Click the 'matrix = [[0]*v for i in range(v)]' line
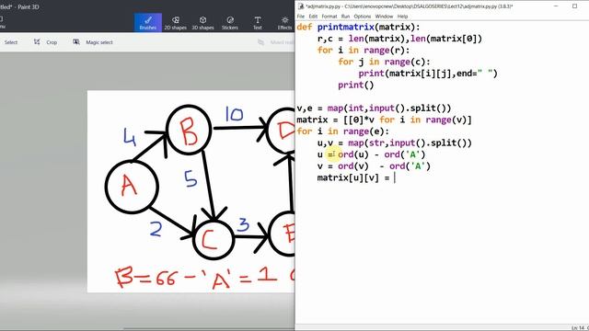Viewport: 589px width, 331px height. [x=384, y=120]
